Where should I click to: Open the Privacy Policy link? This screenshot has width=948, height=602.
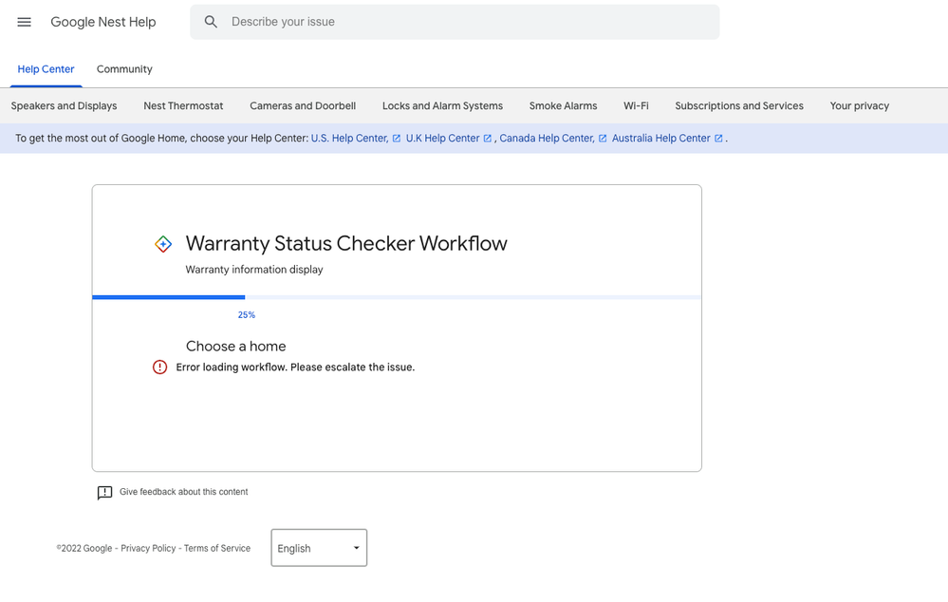148,548
